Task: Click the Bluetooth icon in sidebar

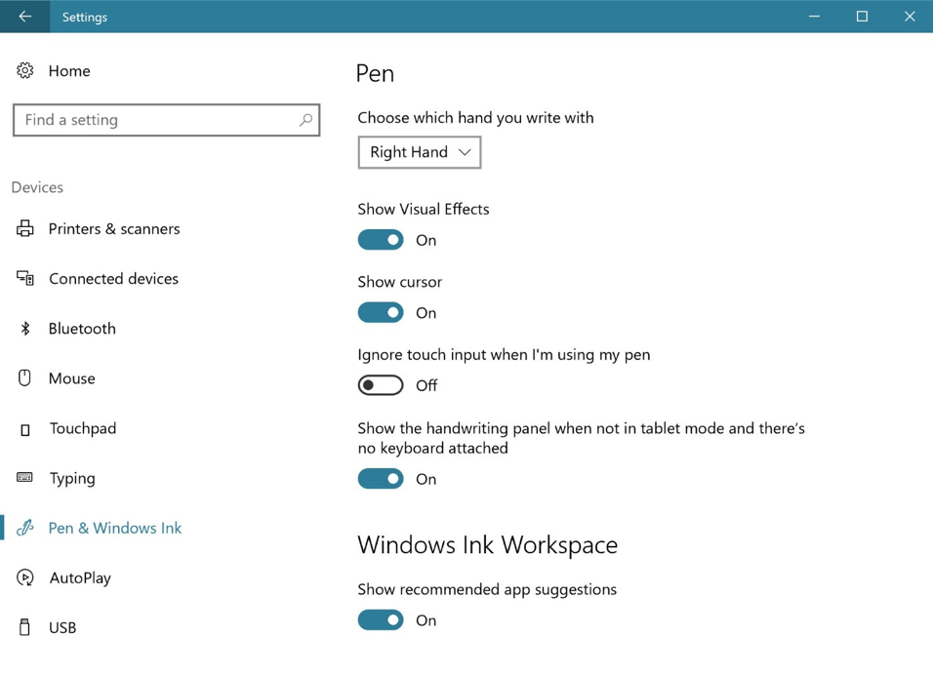Action: tap(25, 329)
